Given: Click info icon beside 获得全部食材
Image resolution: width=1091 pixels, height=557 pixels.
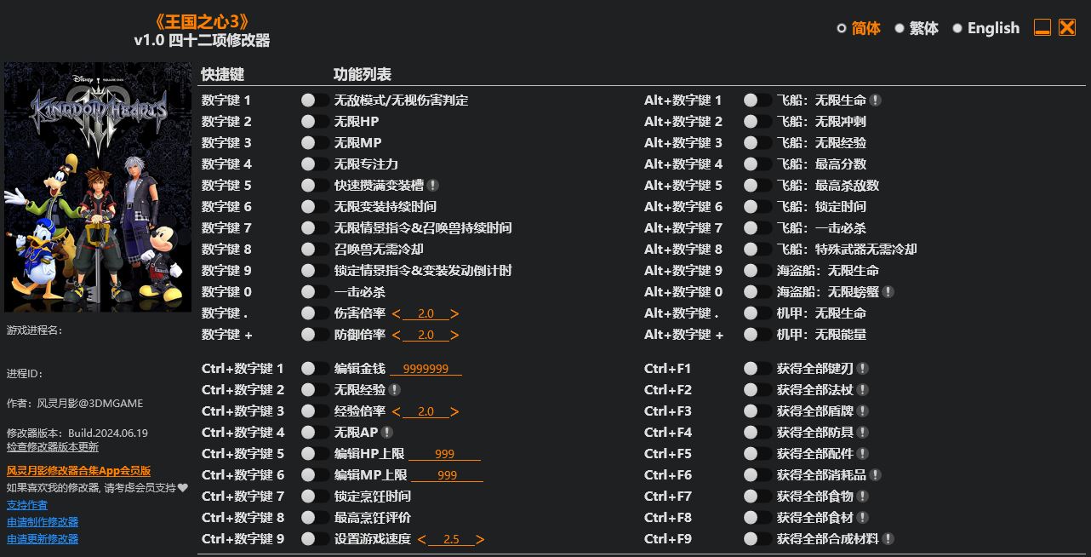Looking at the screenshot, I should click(863, 518).
